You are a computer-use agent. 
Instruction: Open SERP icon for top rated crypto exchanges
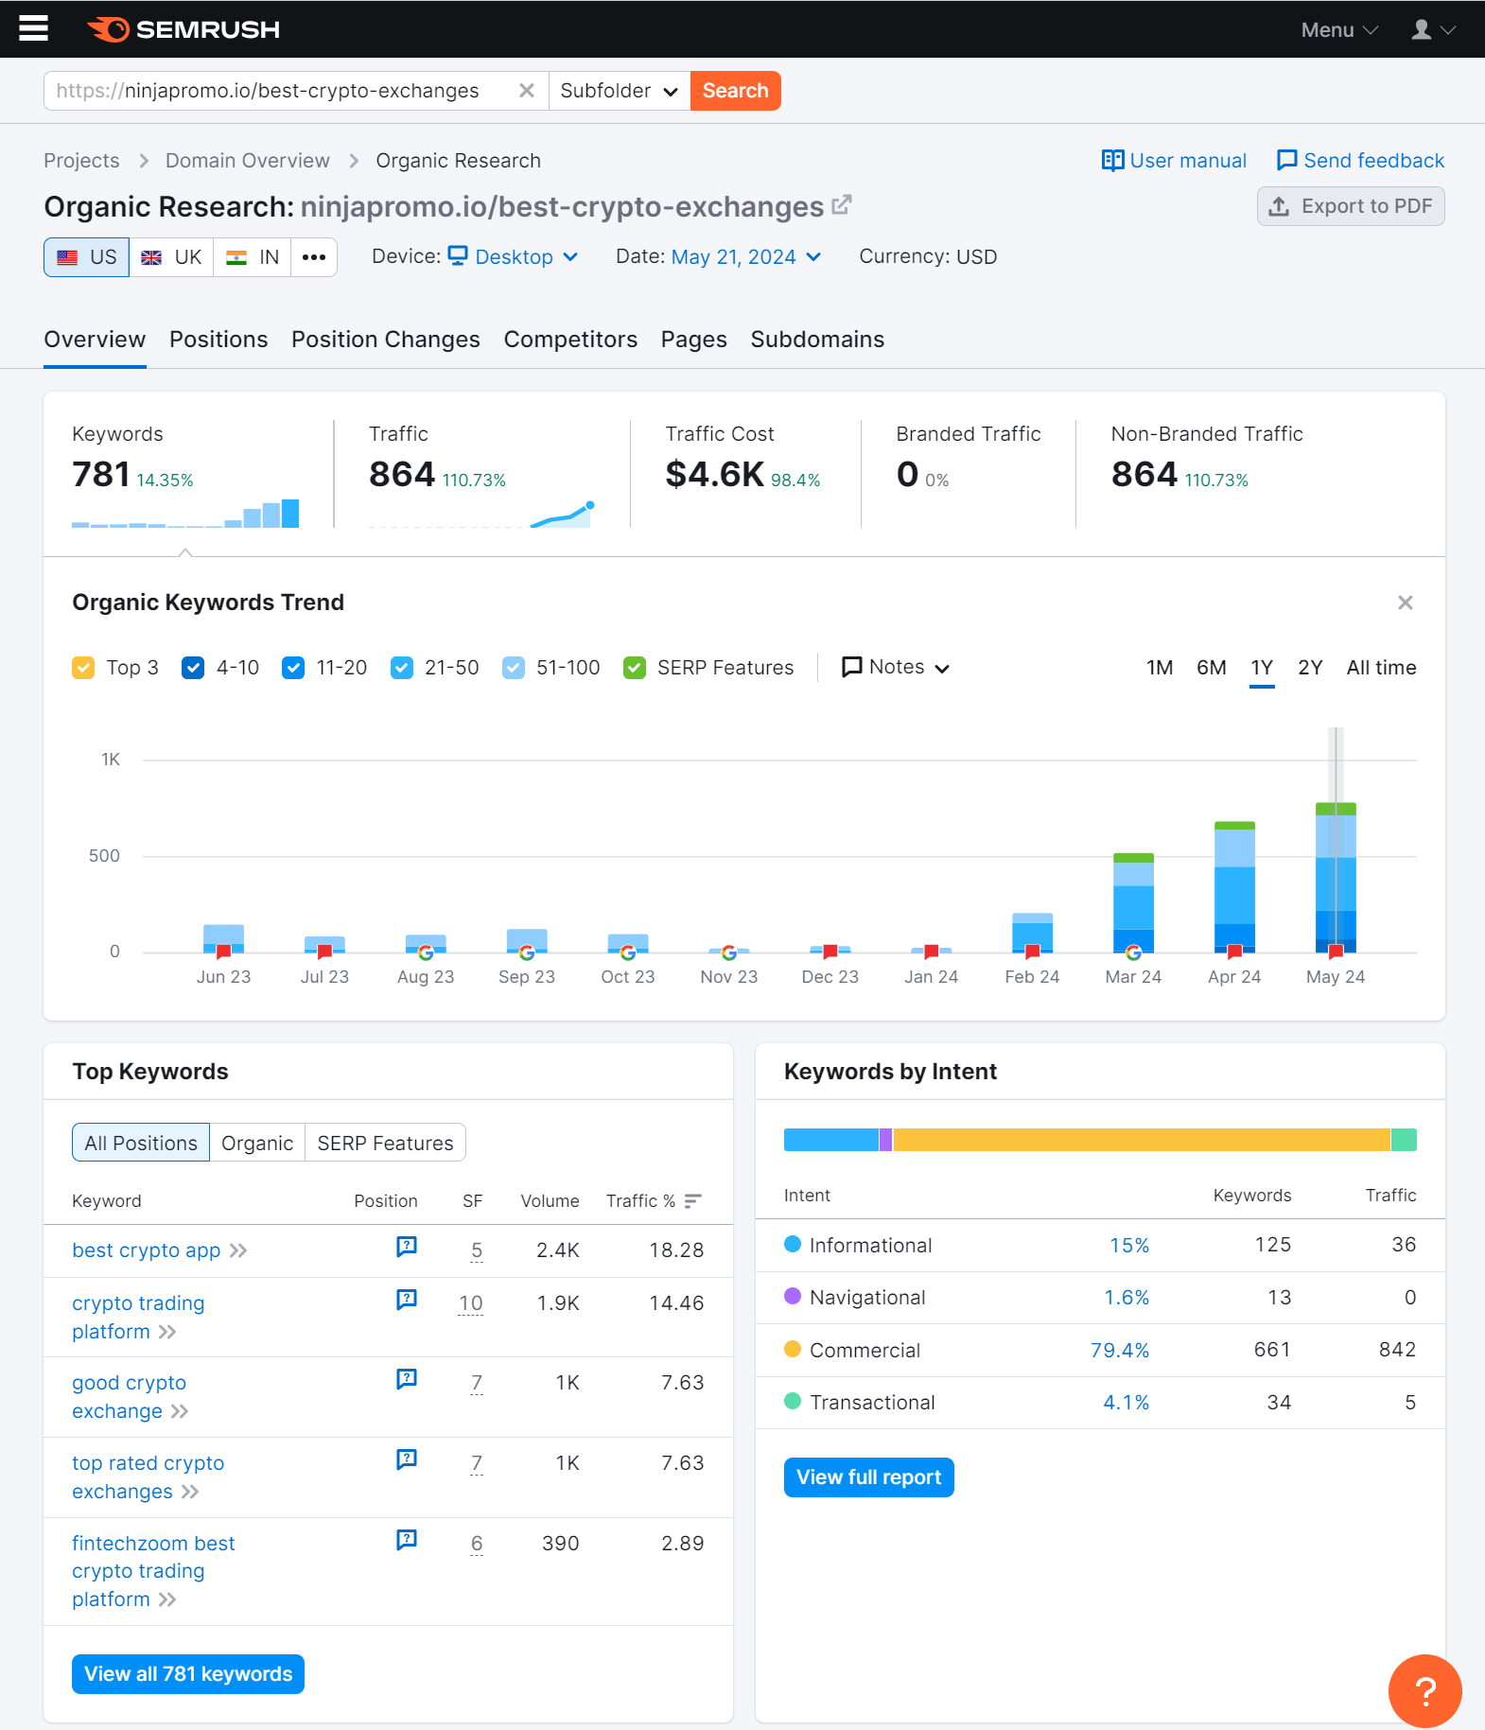coord(407,1459)
